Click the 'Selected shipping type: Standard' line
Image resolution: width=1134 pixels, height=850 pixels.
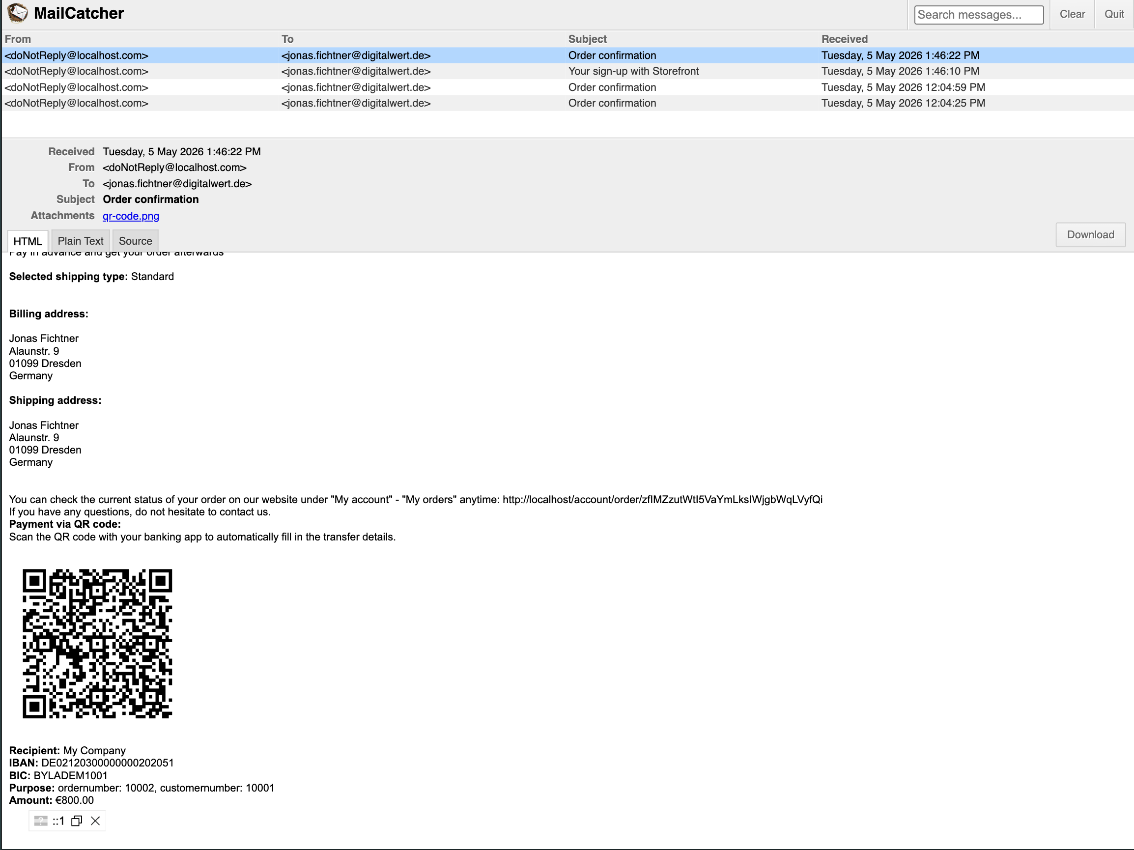point(91,276)
